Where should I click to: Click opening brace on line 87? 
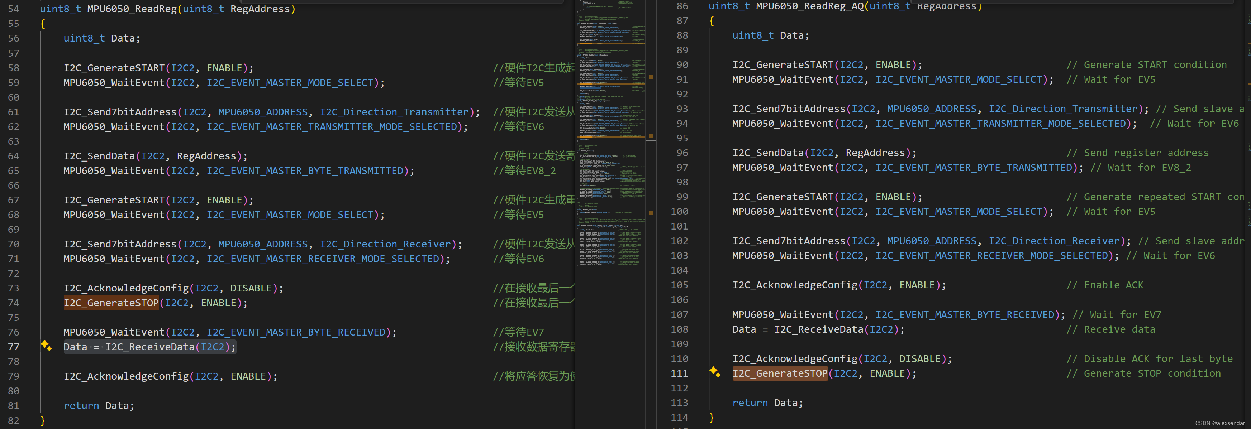click(712, 21)
